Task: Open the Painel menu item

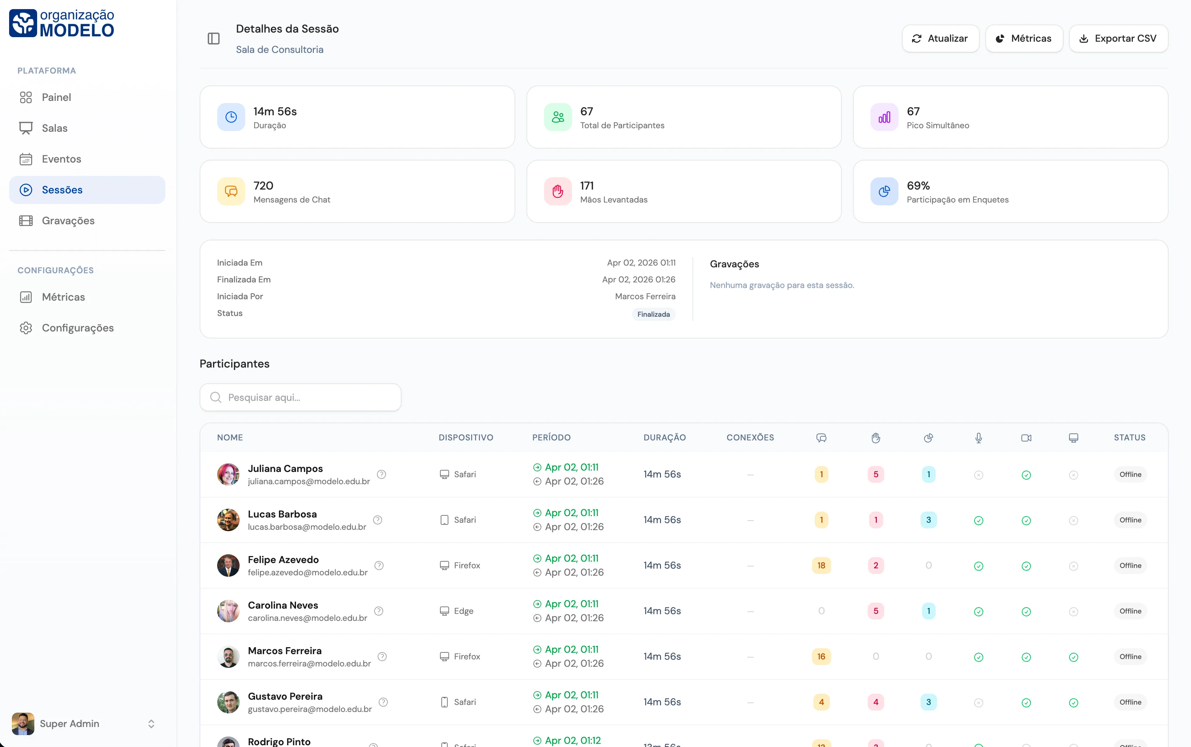Action: pyautogui.click(x=56, y=97)
